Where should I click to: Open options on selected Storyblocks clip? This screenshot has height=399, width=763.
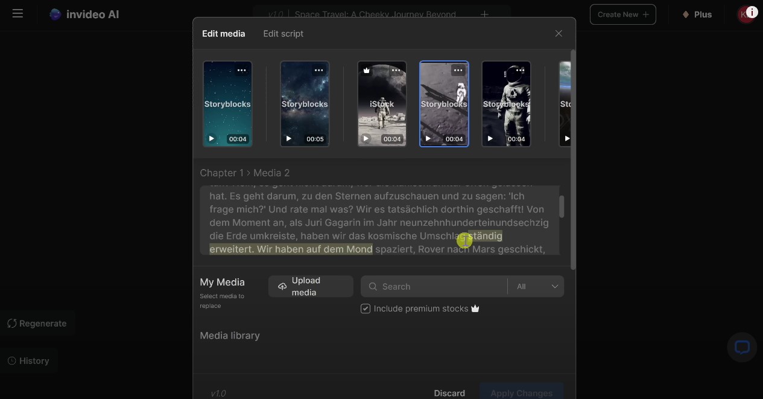pyautogui.click(x=458, y=70)
